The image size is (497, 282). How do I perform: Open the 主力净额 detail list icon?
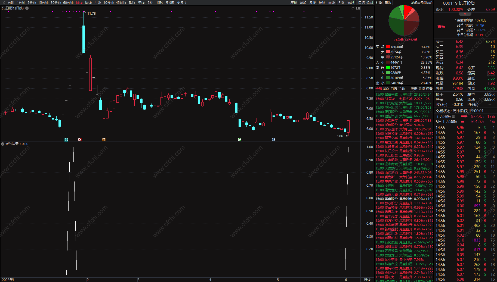[453, 117]
